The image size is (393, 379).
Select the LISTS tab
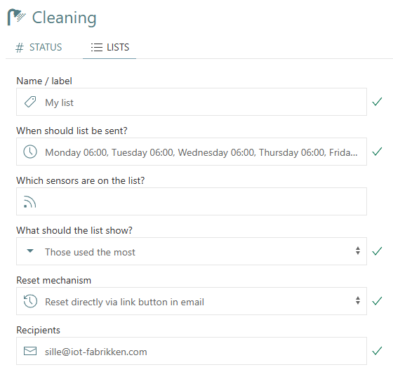pyautogui.click(x=109, y=48)
